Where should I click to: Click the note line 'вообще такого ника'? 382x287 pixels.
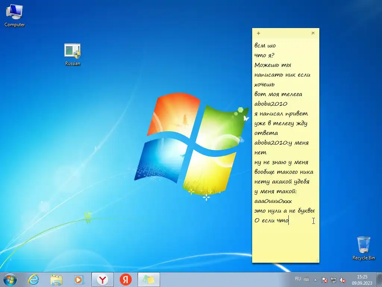pos(284,172)
